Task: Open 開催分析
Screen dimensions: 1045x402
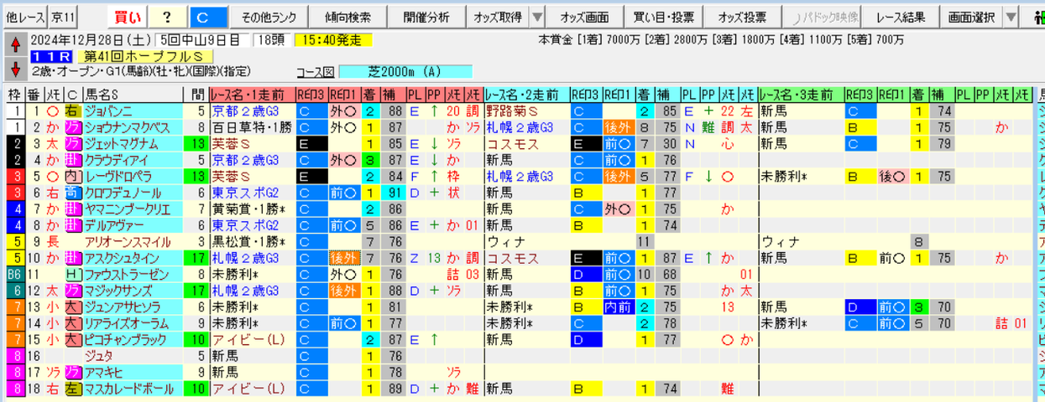Action: pos(426,17)
